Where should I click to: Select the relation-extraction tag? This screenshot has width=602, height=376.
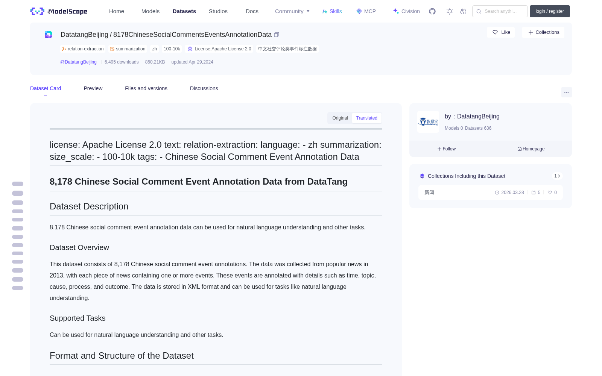click(83, 49)
